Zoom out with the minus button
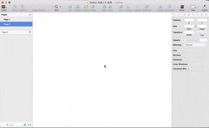Viewport: 209px width, 128px height. (53, 7)
